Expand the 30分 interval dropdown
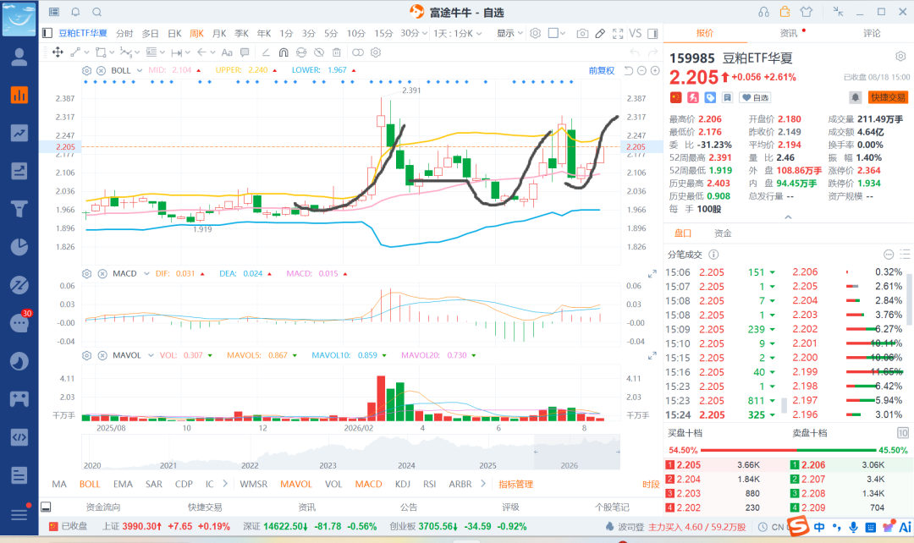 point(424,34)
